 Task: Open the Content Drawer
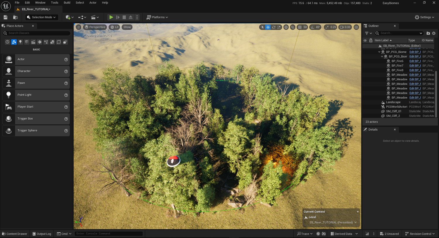tap(14, 234)
